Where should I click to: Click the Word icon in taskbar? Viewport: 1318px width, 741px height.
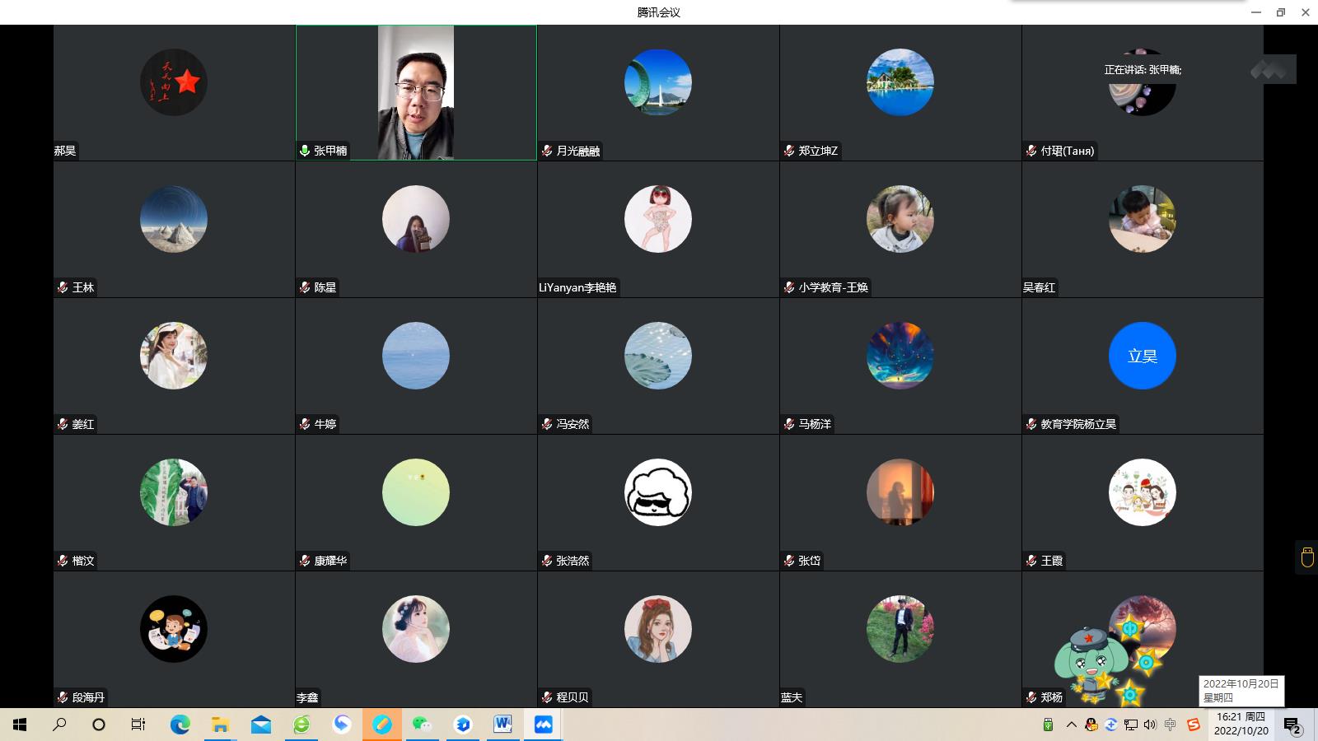(502, 725)
